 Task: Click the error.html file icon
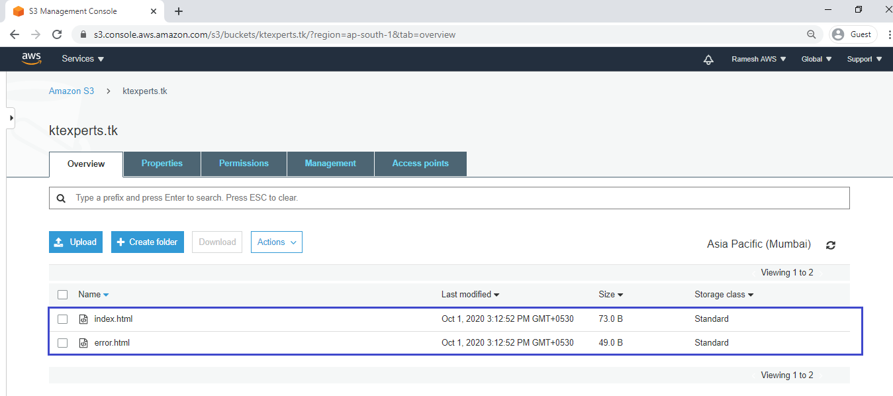pyautogui.click(x=83, y=343)
